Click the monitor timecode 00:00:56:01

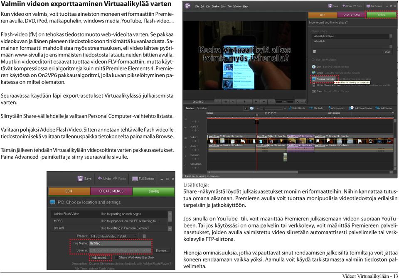point(199,102)
